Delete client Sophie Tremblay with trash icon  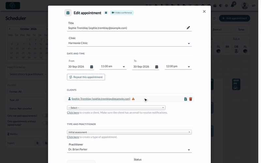(191, 99)
